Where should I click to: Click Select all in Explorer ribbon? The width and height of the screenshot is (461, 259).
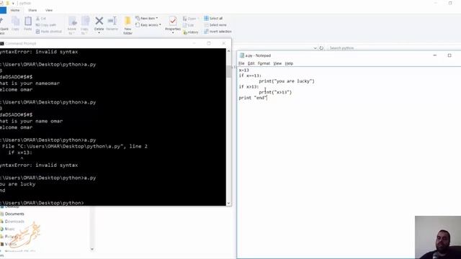coord(213,18)
